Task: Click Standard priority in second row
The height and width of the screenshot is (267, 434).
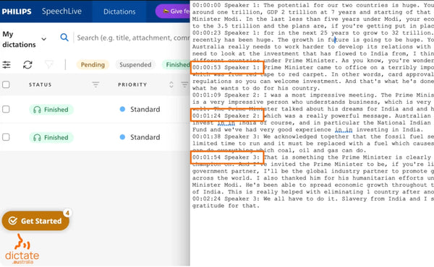Action: tap(140, 137)
